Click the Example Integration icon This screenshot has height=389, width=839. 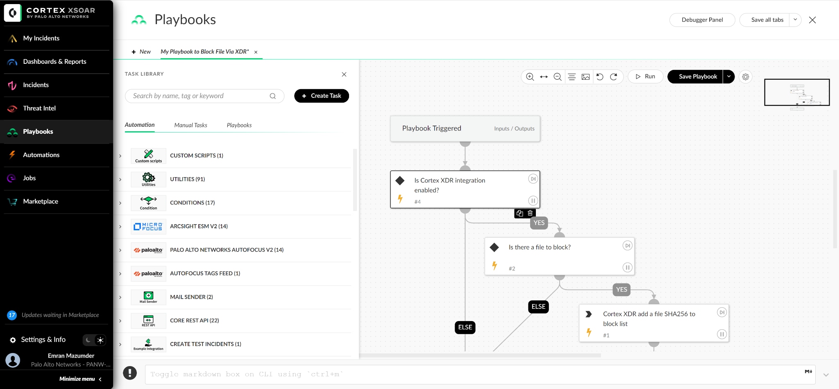(x=148, y=344)
